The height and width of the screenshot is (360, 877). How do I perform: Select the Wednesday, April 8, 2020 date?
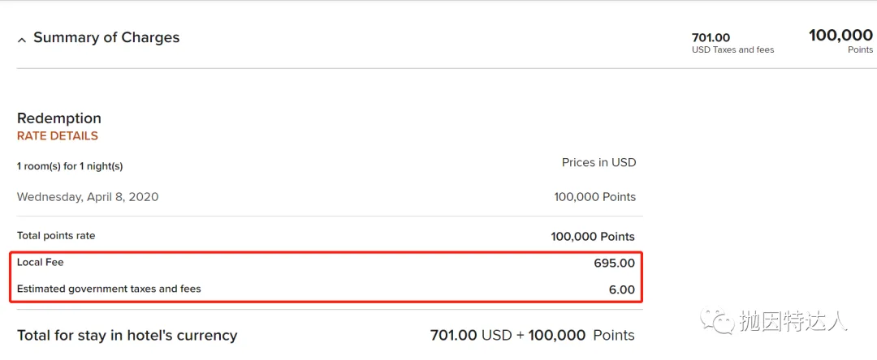[x=88, y=197]
